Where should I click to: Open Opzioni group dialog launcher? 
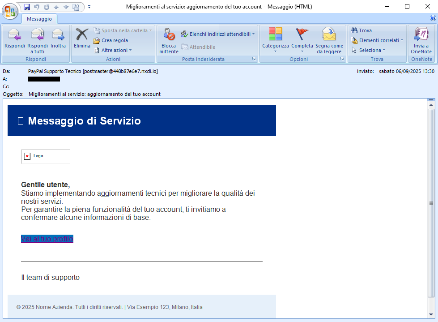point(342,59)
